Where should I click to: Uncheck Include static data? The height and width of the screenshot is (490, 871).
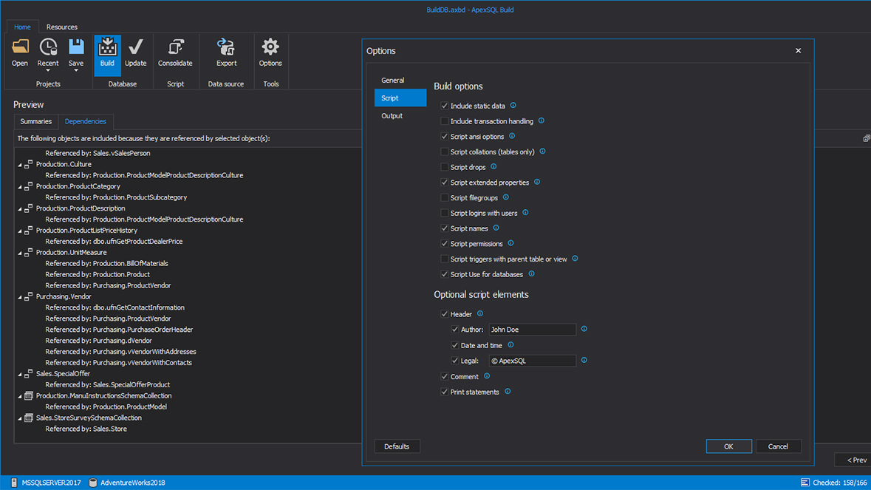tap(445, 106)
